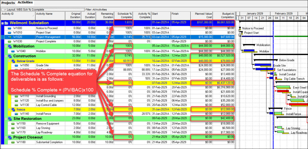Select the Activities tab

(x=25, y=2)
